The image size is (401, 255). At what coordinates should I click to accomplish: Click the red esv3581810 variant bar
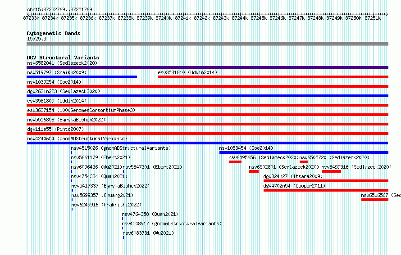click(x=273, y=77)
